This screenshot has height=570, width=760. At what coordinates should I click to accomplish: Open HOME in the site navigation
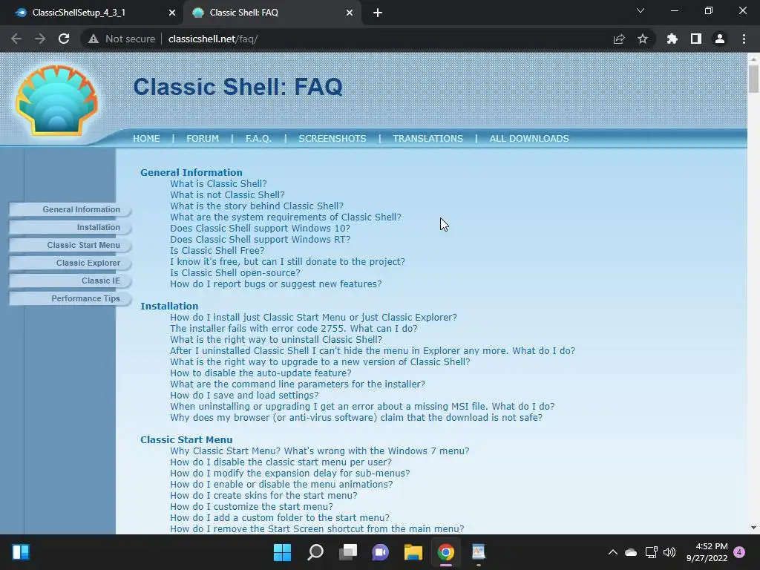146,139
